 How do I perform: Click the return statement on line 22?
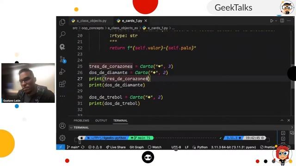(153, 48)
